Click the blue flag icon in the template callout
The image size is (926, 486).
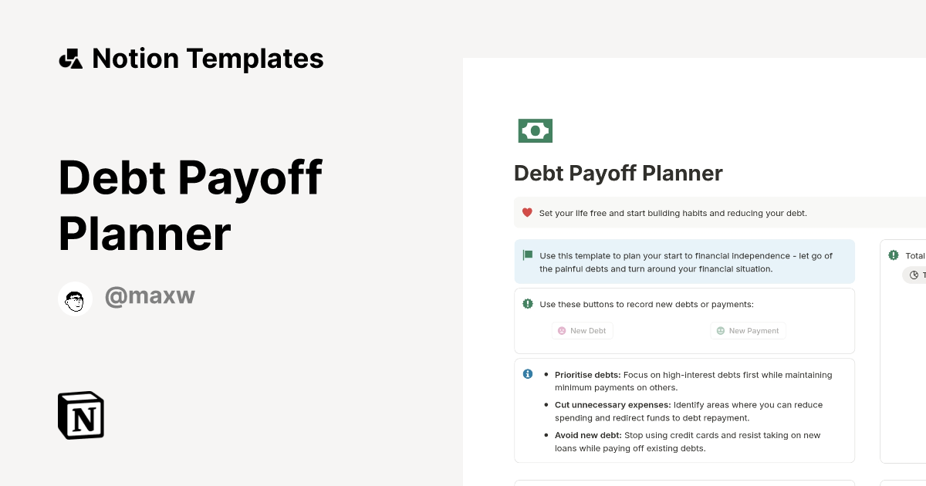click(x=527, y=255)
